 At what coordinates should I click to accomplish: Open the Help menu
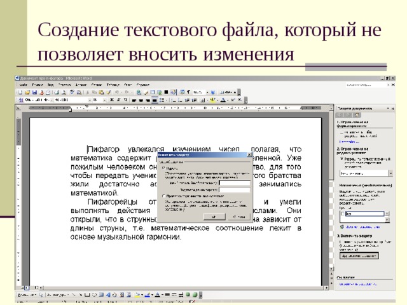coord(143,85)
